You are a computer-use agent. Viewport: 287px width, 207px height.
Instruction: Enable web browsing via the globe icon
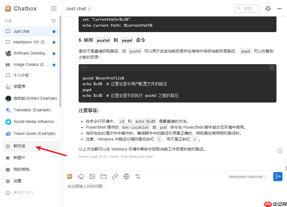pos(126,176)
